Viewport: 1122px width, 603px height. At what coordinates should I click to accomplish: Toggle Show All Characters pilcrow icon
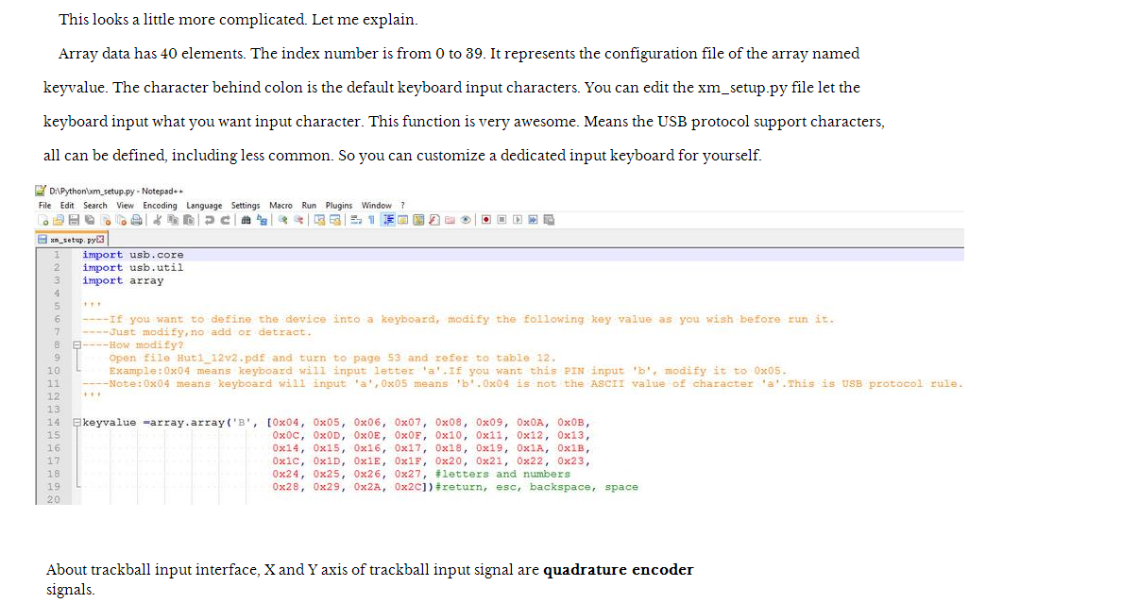373,220
